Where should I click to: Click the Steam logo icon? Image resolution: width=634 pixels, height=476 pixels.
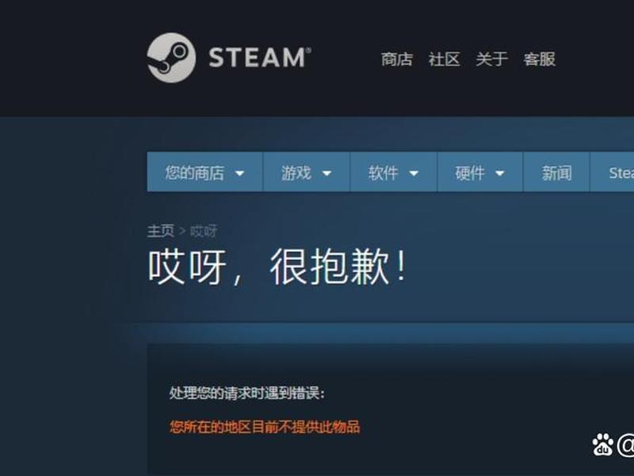(x=171, y=58)
